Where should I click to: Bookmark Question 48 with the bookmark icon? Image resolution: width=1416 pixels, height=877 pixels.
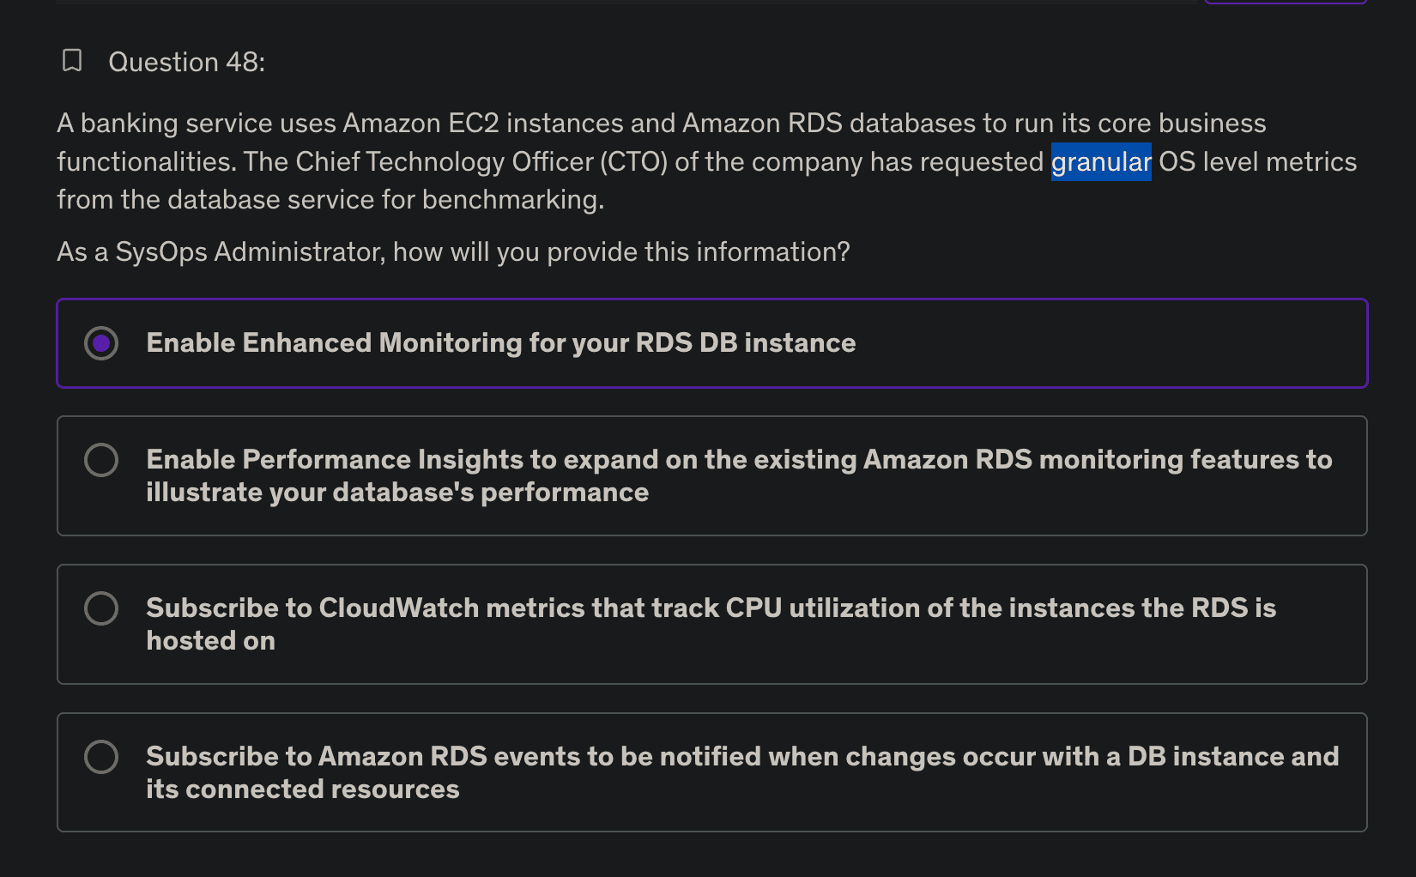tap(72, 61)
